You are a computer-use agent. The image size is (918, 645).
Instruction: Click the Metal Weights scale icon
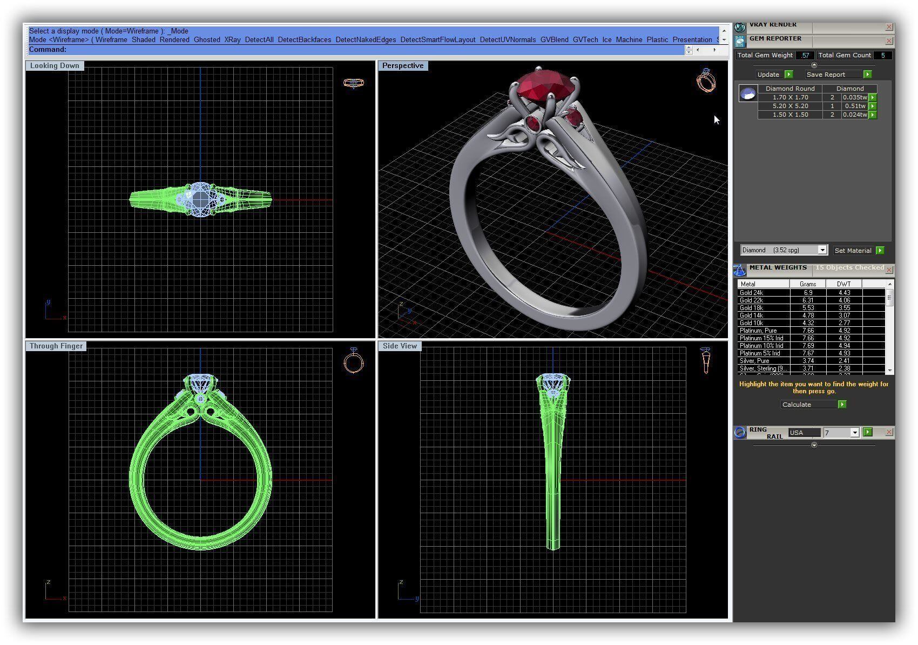[x=740, y=270]
